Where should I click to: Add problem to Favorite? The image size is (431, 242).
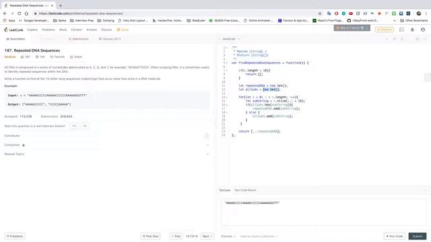pyautogui.click(x=57, y=56)
